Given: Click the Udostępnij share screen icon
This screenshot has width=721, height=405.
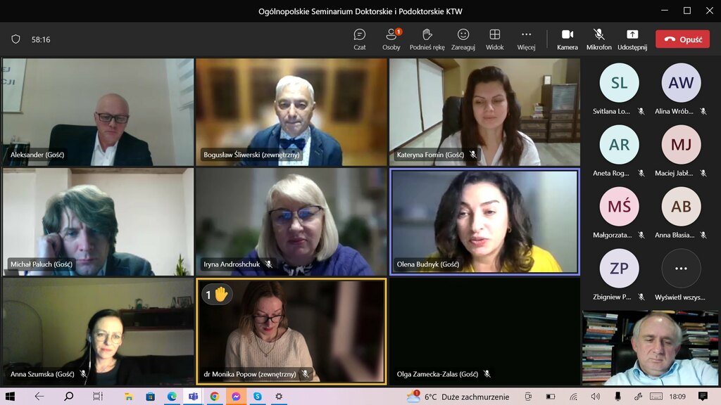Looking at the screenshot, I should coord(632,39).
